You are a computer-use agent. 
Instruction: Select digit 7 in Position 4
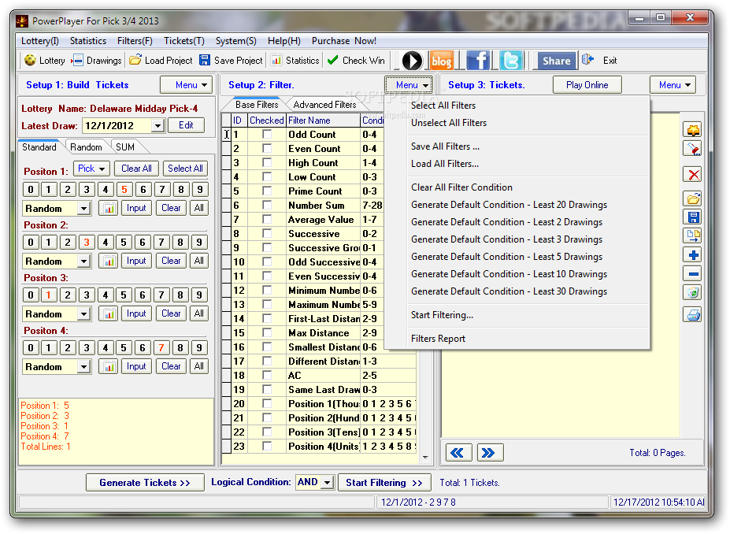(161, 348)
